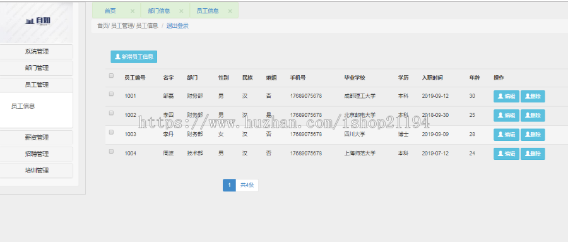Collapse 员工管理 in sidebar
The width and height of the screenshot is (568, 242).
[37, 85]
